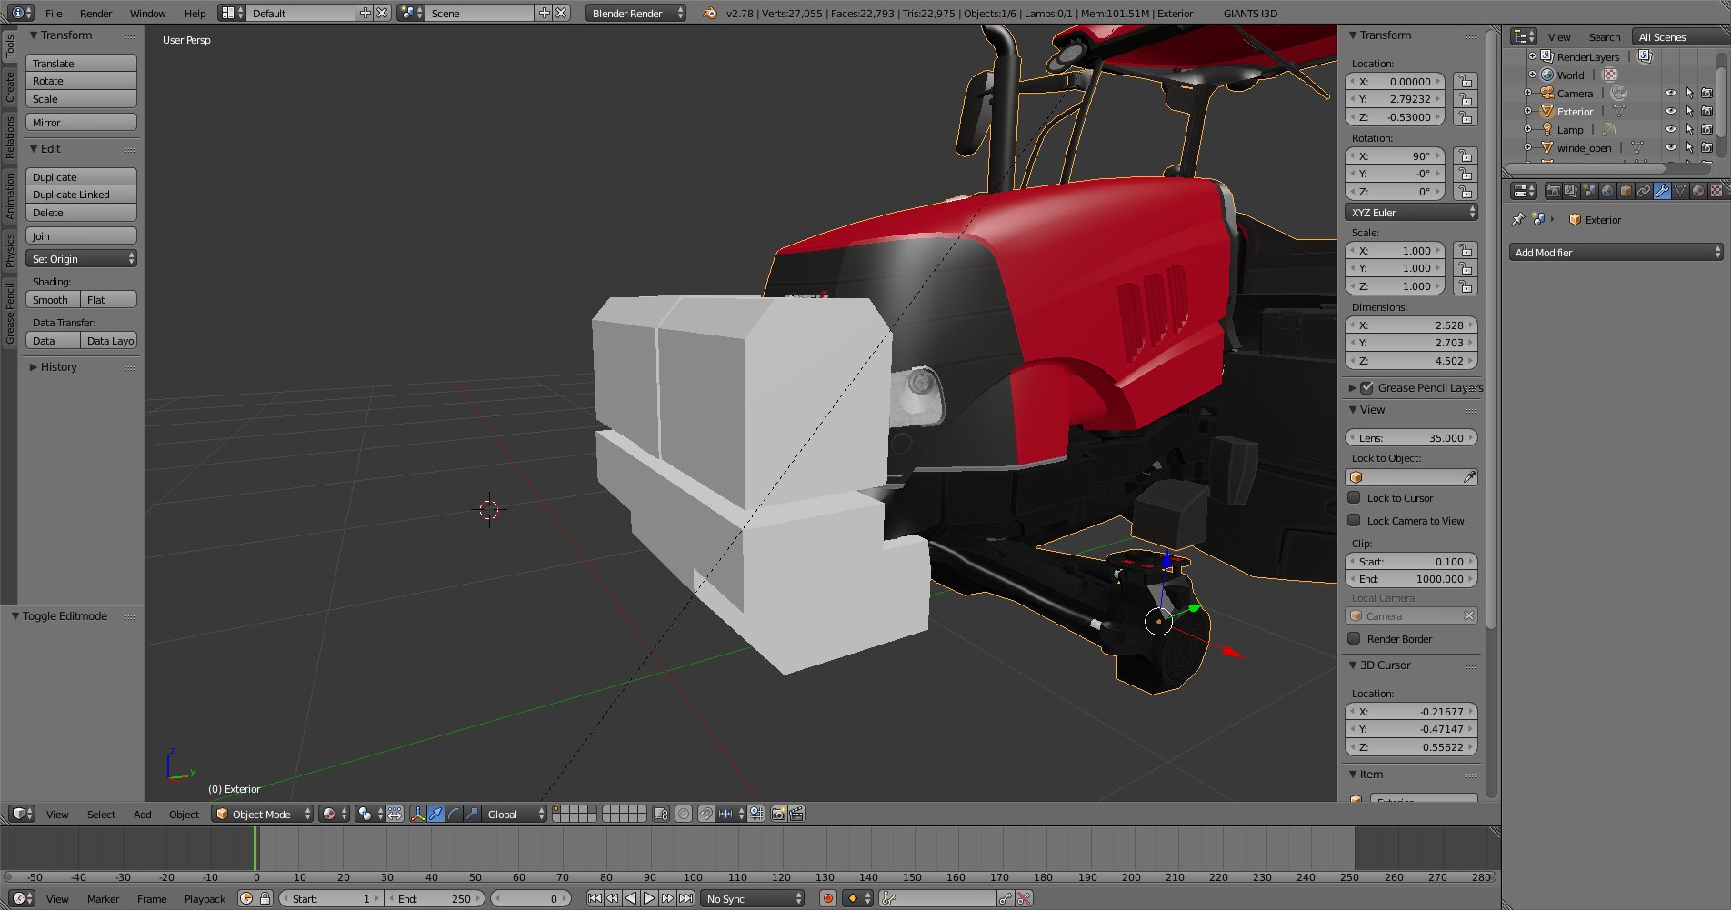This screenshot has height=910, width=1731.
Task: Enable the Lock Camera to View checkbox
Action: tap(1355, 521)
